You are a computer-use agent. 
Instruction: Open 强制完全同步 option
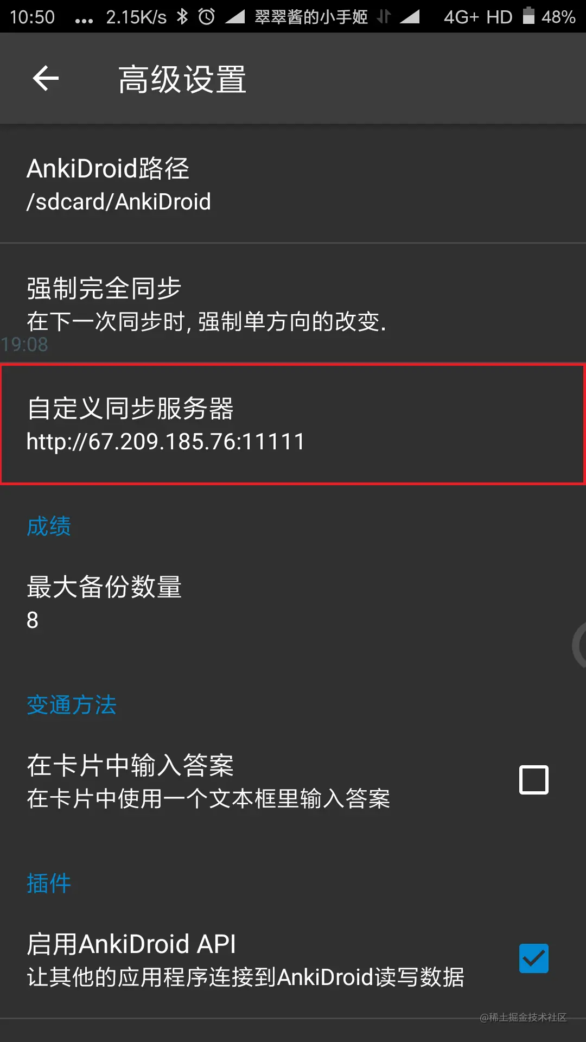tap(293, 303)
